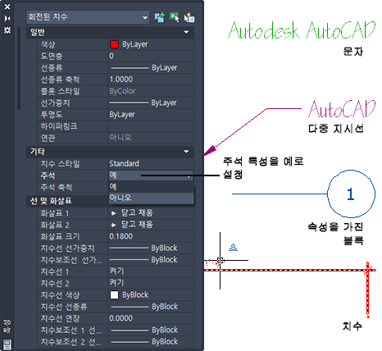Toggle PICKADD value icon
Image resolution: width=382 pixels, height=351 pixels.
160,17
